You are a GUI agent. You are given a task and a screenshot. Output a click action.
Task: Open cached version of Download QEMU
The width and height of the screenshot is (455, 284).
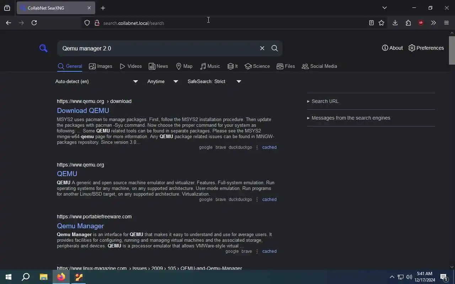point(269,147)
